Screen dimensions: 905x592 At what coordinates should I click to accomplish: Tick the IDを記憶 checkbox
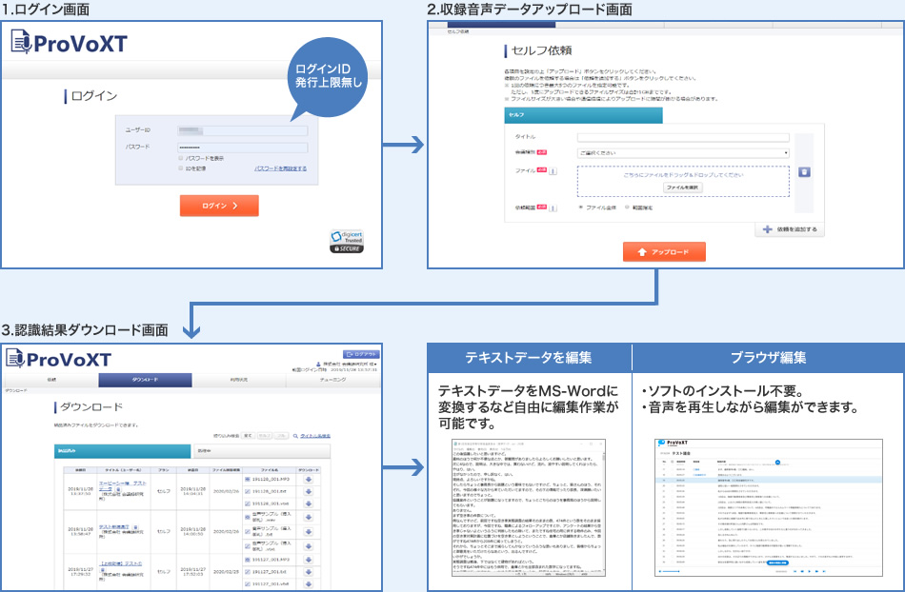click(181, 168)
